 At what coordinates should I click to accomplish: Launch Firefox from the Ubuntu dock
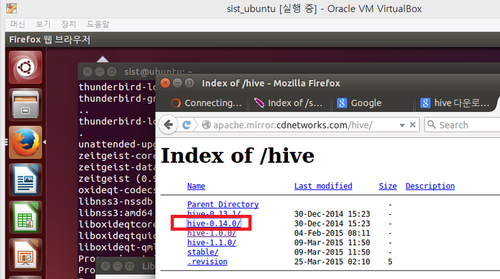pyautogui.click(x=25, y=143)
